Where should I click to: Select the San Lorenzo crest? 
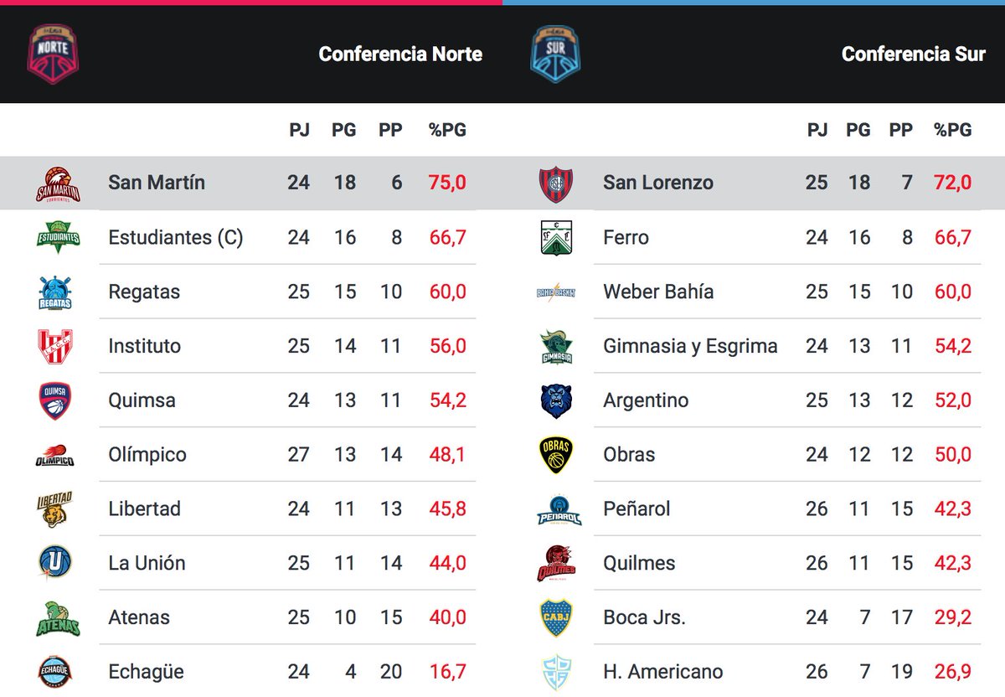pyautogui.click(x=556, y=184)
